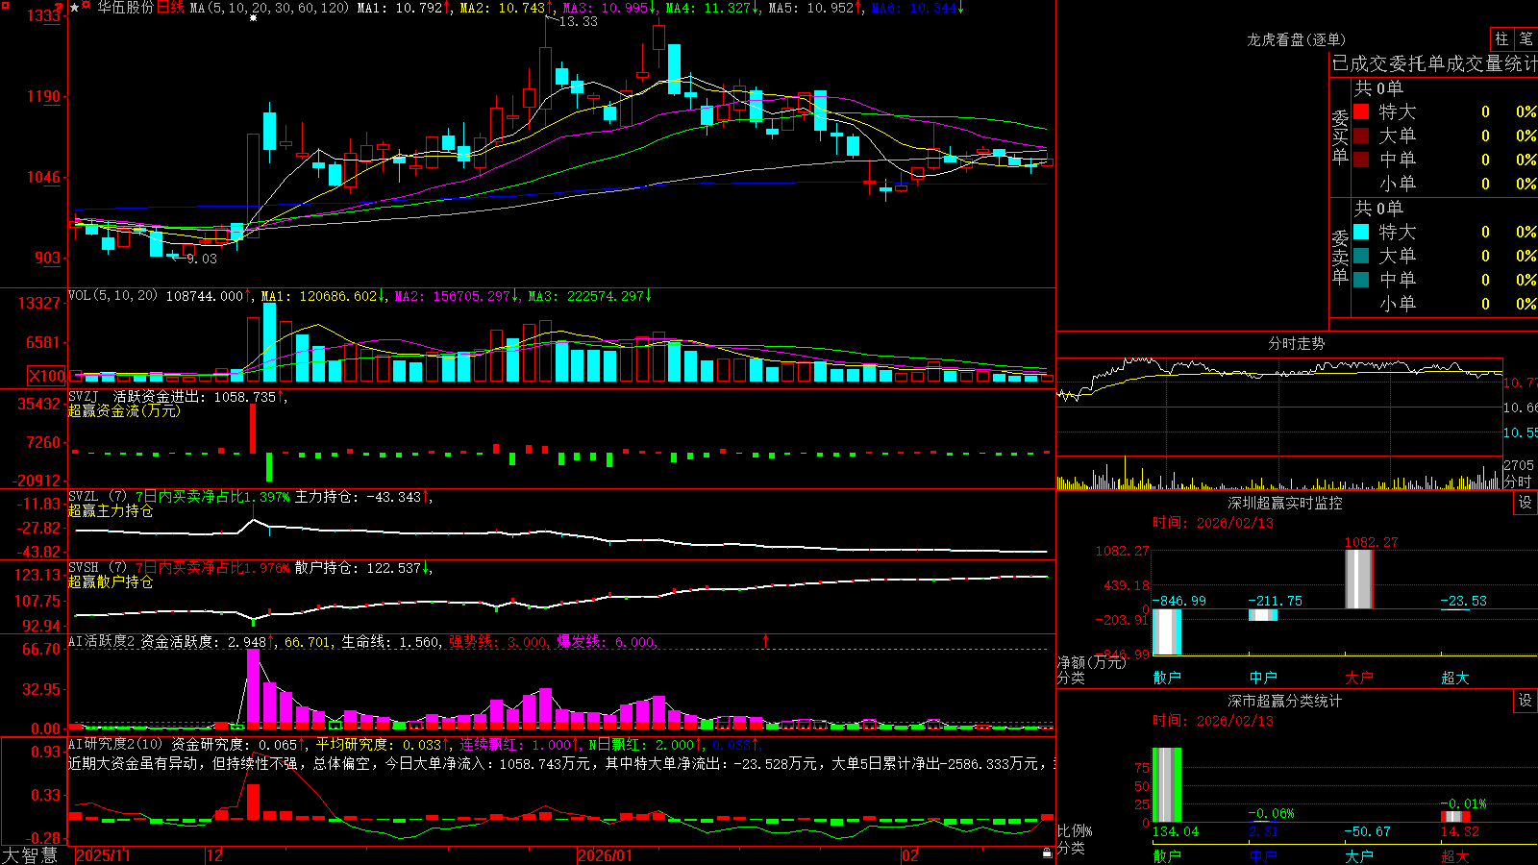Click the lock icon at bottom of chart
The width and height of the screenshot is (1538, 865).
click(x=1048, y=853)
